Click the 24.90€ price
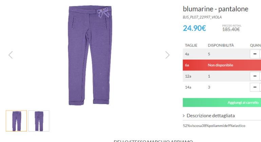The height and width of the screenshot is (142, 261). click(195, 28)
